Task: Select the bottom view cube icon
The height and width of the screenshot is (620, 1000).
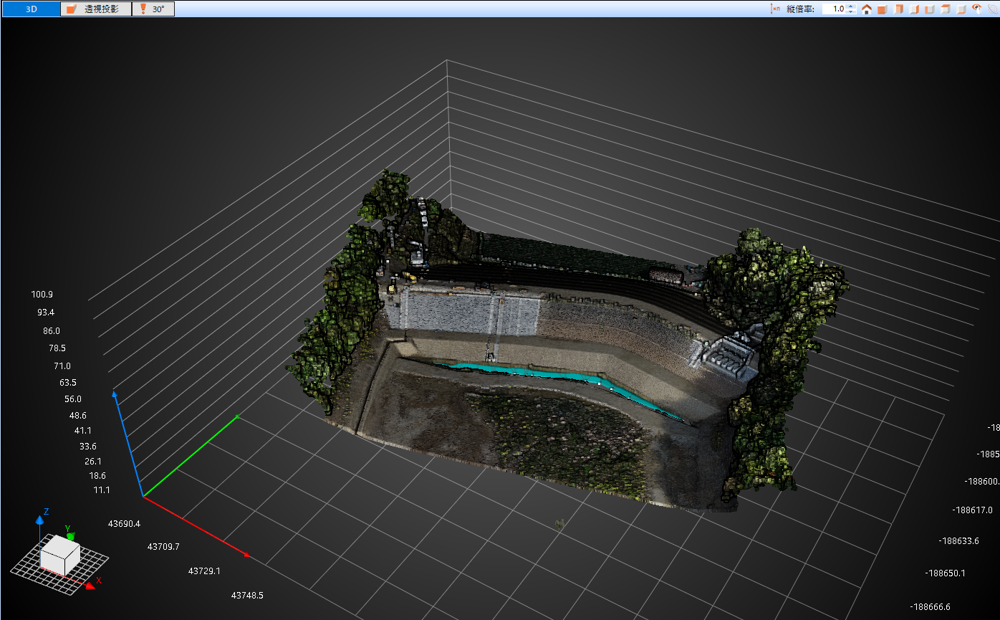Action: (961, 9)
